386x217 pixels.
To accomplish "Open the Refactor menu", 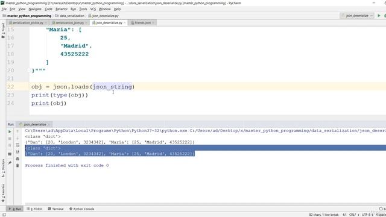I will tap(62, 9).
